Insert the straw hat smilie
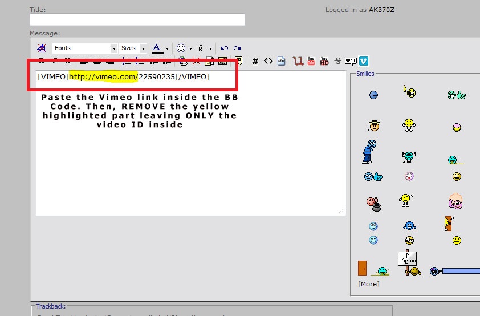Image resolution: width=480 pixels, height=316 pixels. tap(374, 125)
